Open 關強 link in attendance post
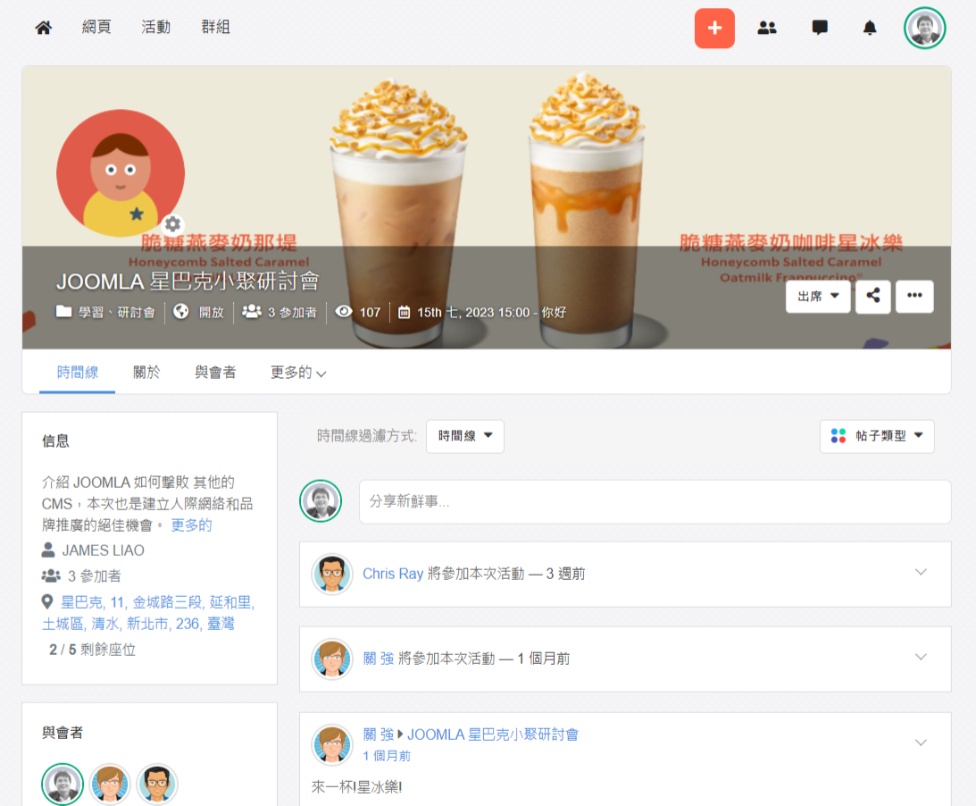976x806 pixels. 379,659
